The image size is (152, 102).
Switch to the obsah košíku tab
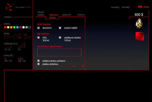tap(41, 14)
